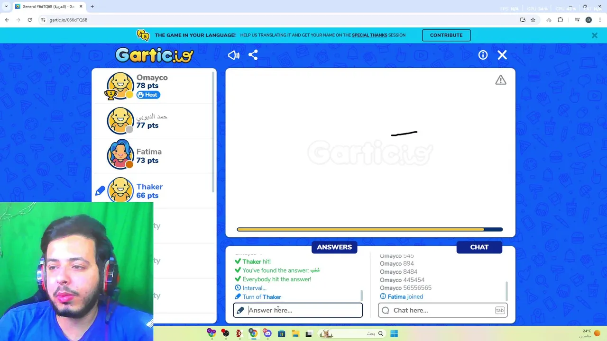The width and height of the screenshot is (607, 341).
Task: Click the Gartic.io logo
Action: click(x=154, y=55)
